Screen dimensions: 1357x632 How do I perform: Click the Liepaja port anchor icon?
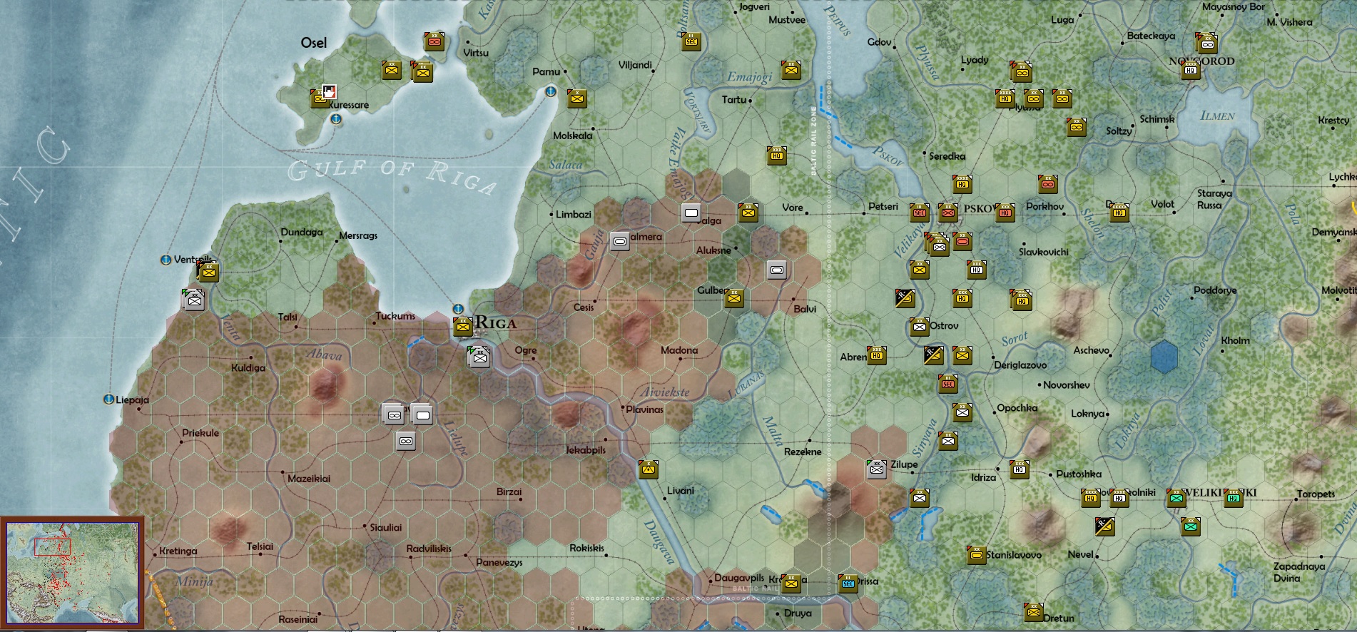coord(108,399)
